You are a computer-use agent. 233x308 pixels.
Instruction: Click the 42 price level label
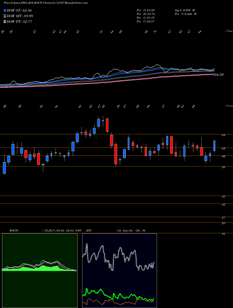[x=224, y=205]
